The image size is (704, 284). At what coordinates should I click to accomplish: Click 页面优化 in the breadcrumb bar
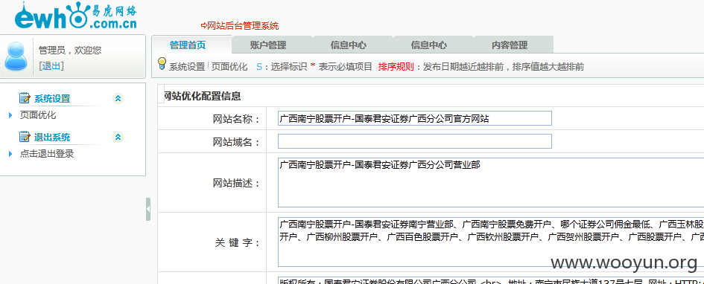[x=229, y=67]
